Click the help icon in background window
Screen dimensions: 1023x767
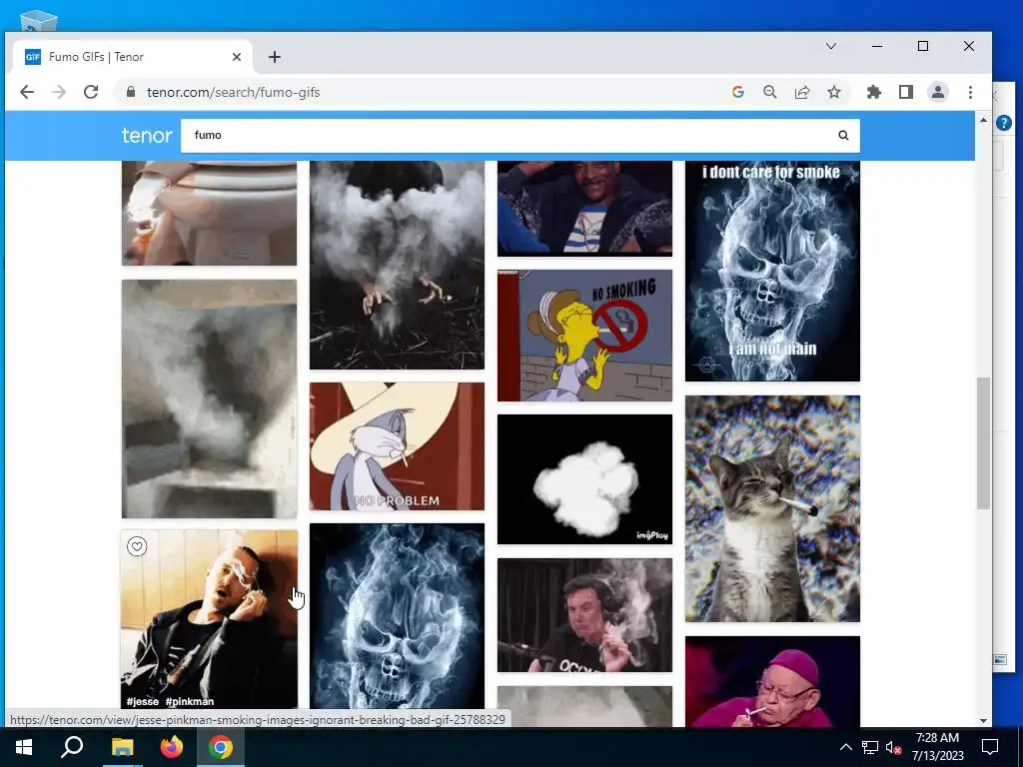1004,122
